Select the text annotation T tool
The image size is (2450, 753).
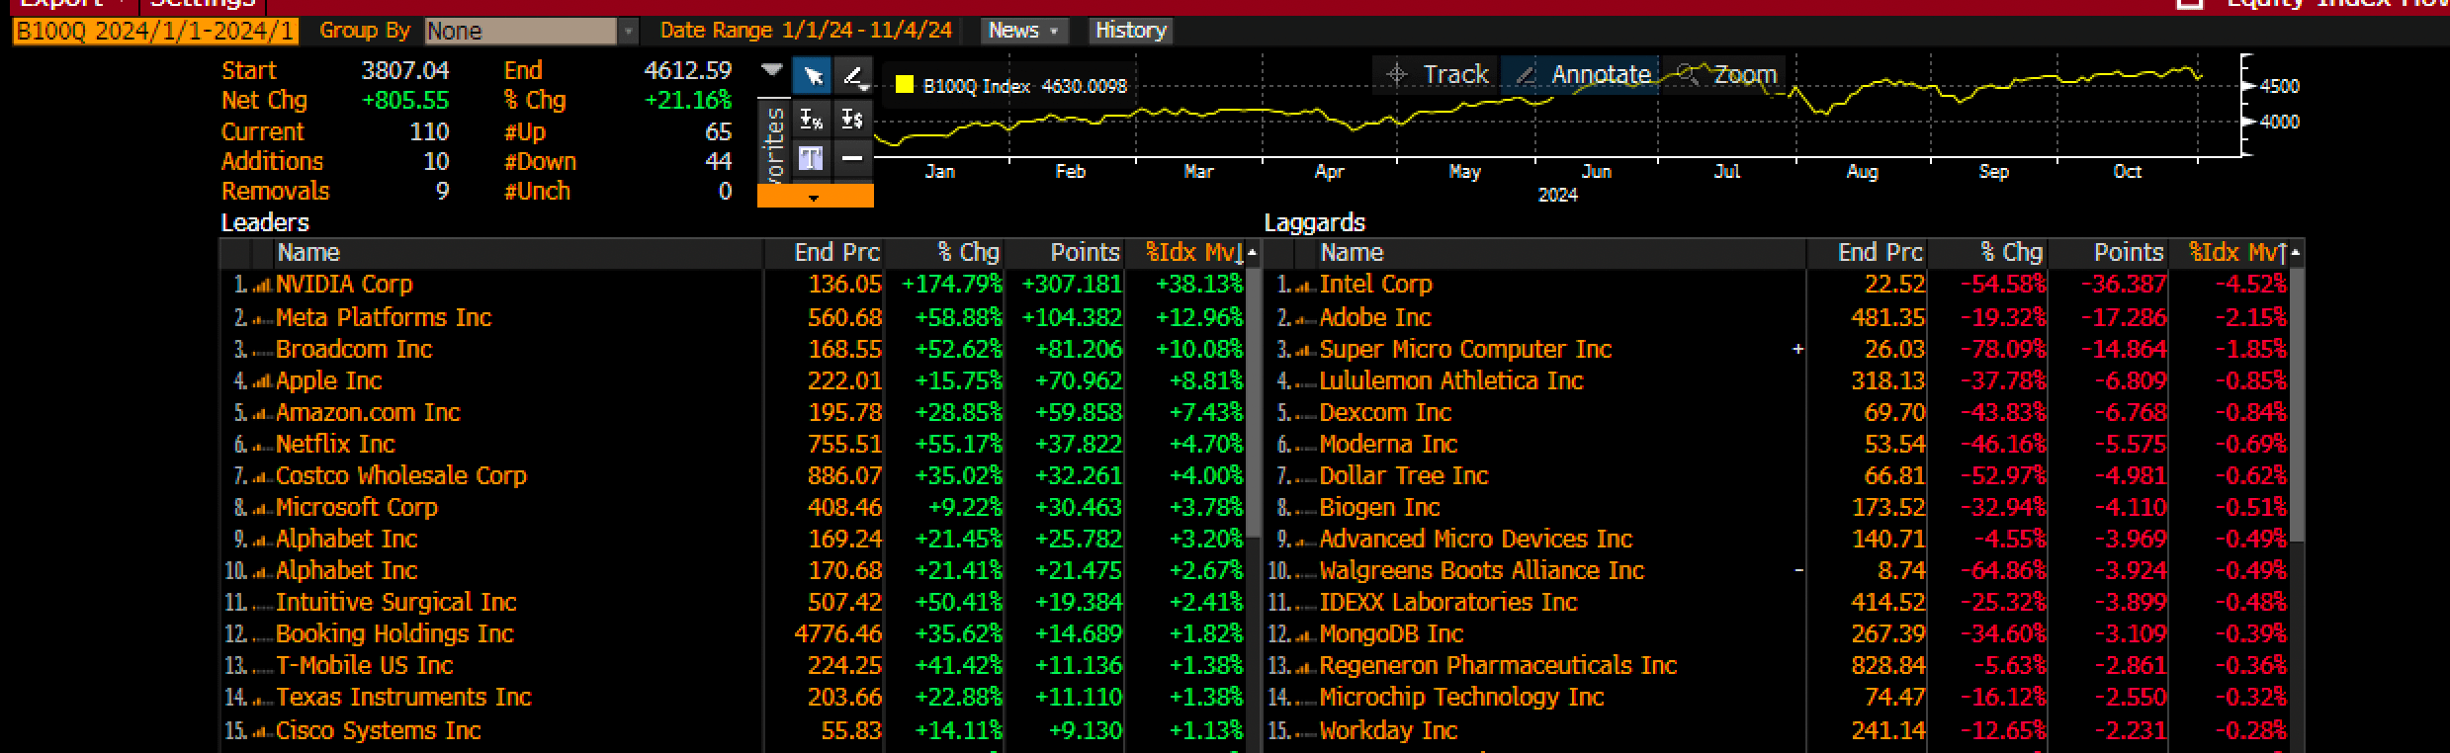click(812, 158)
